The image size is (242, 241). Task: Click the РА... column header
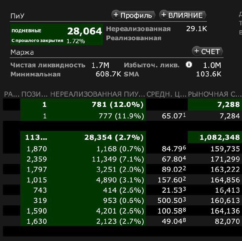point(12,94)
